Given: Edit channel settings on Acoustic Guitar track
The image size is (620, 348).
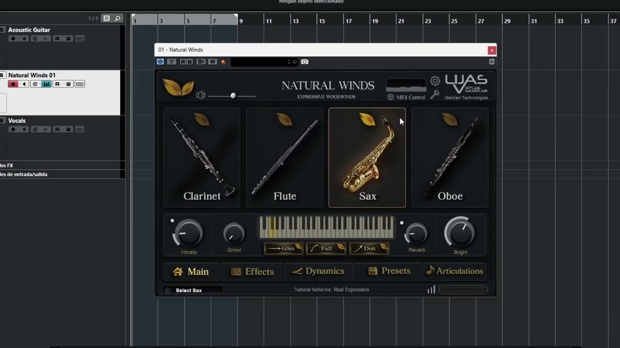Looking at the screenshot, I should pos(35,39).
